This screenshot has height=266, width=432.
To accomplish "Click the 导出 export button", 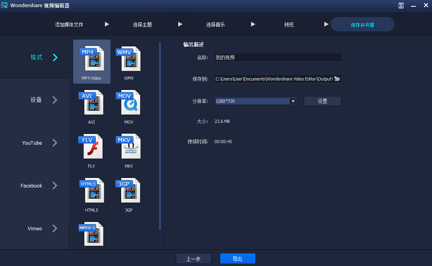I will coord(238,258).
